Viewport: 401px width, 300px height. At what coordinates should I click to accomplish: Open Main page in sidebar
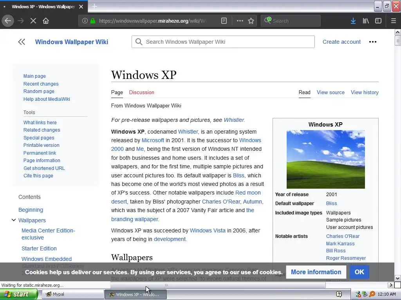[x=34, y=76]
